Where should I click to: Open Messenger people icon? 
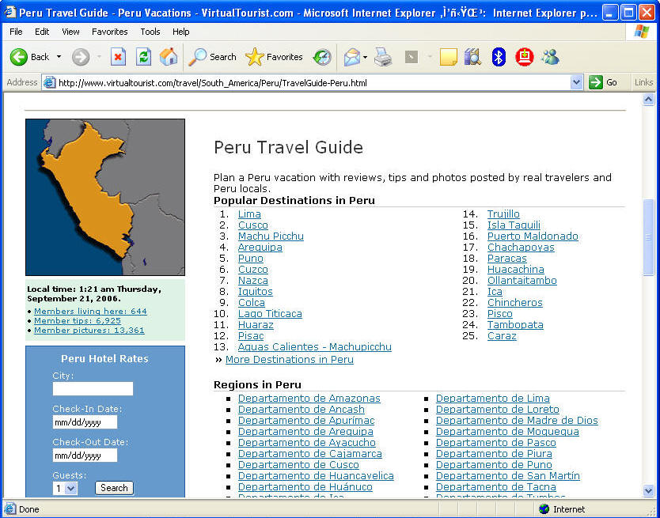tap(550, 57)
